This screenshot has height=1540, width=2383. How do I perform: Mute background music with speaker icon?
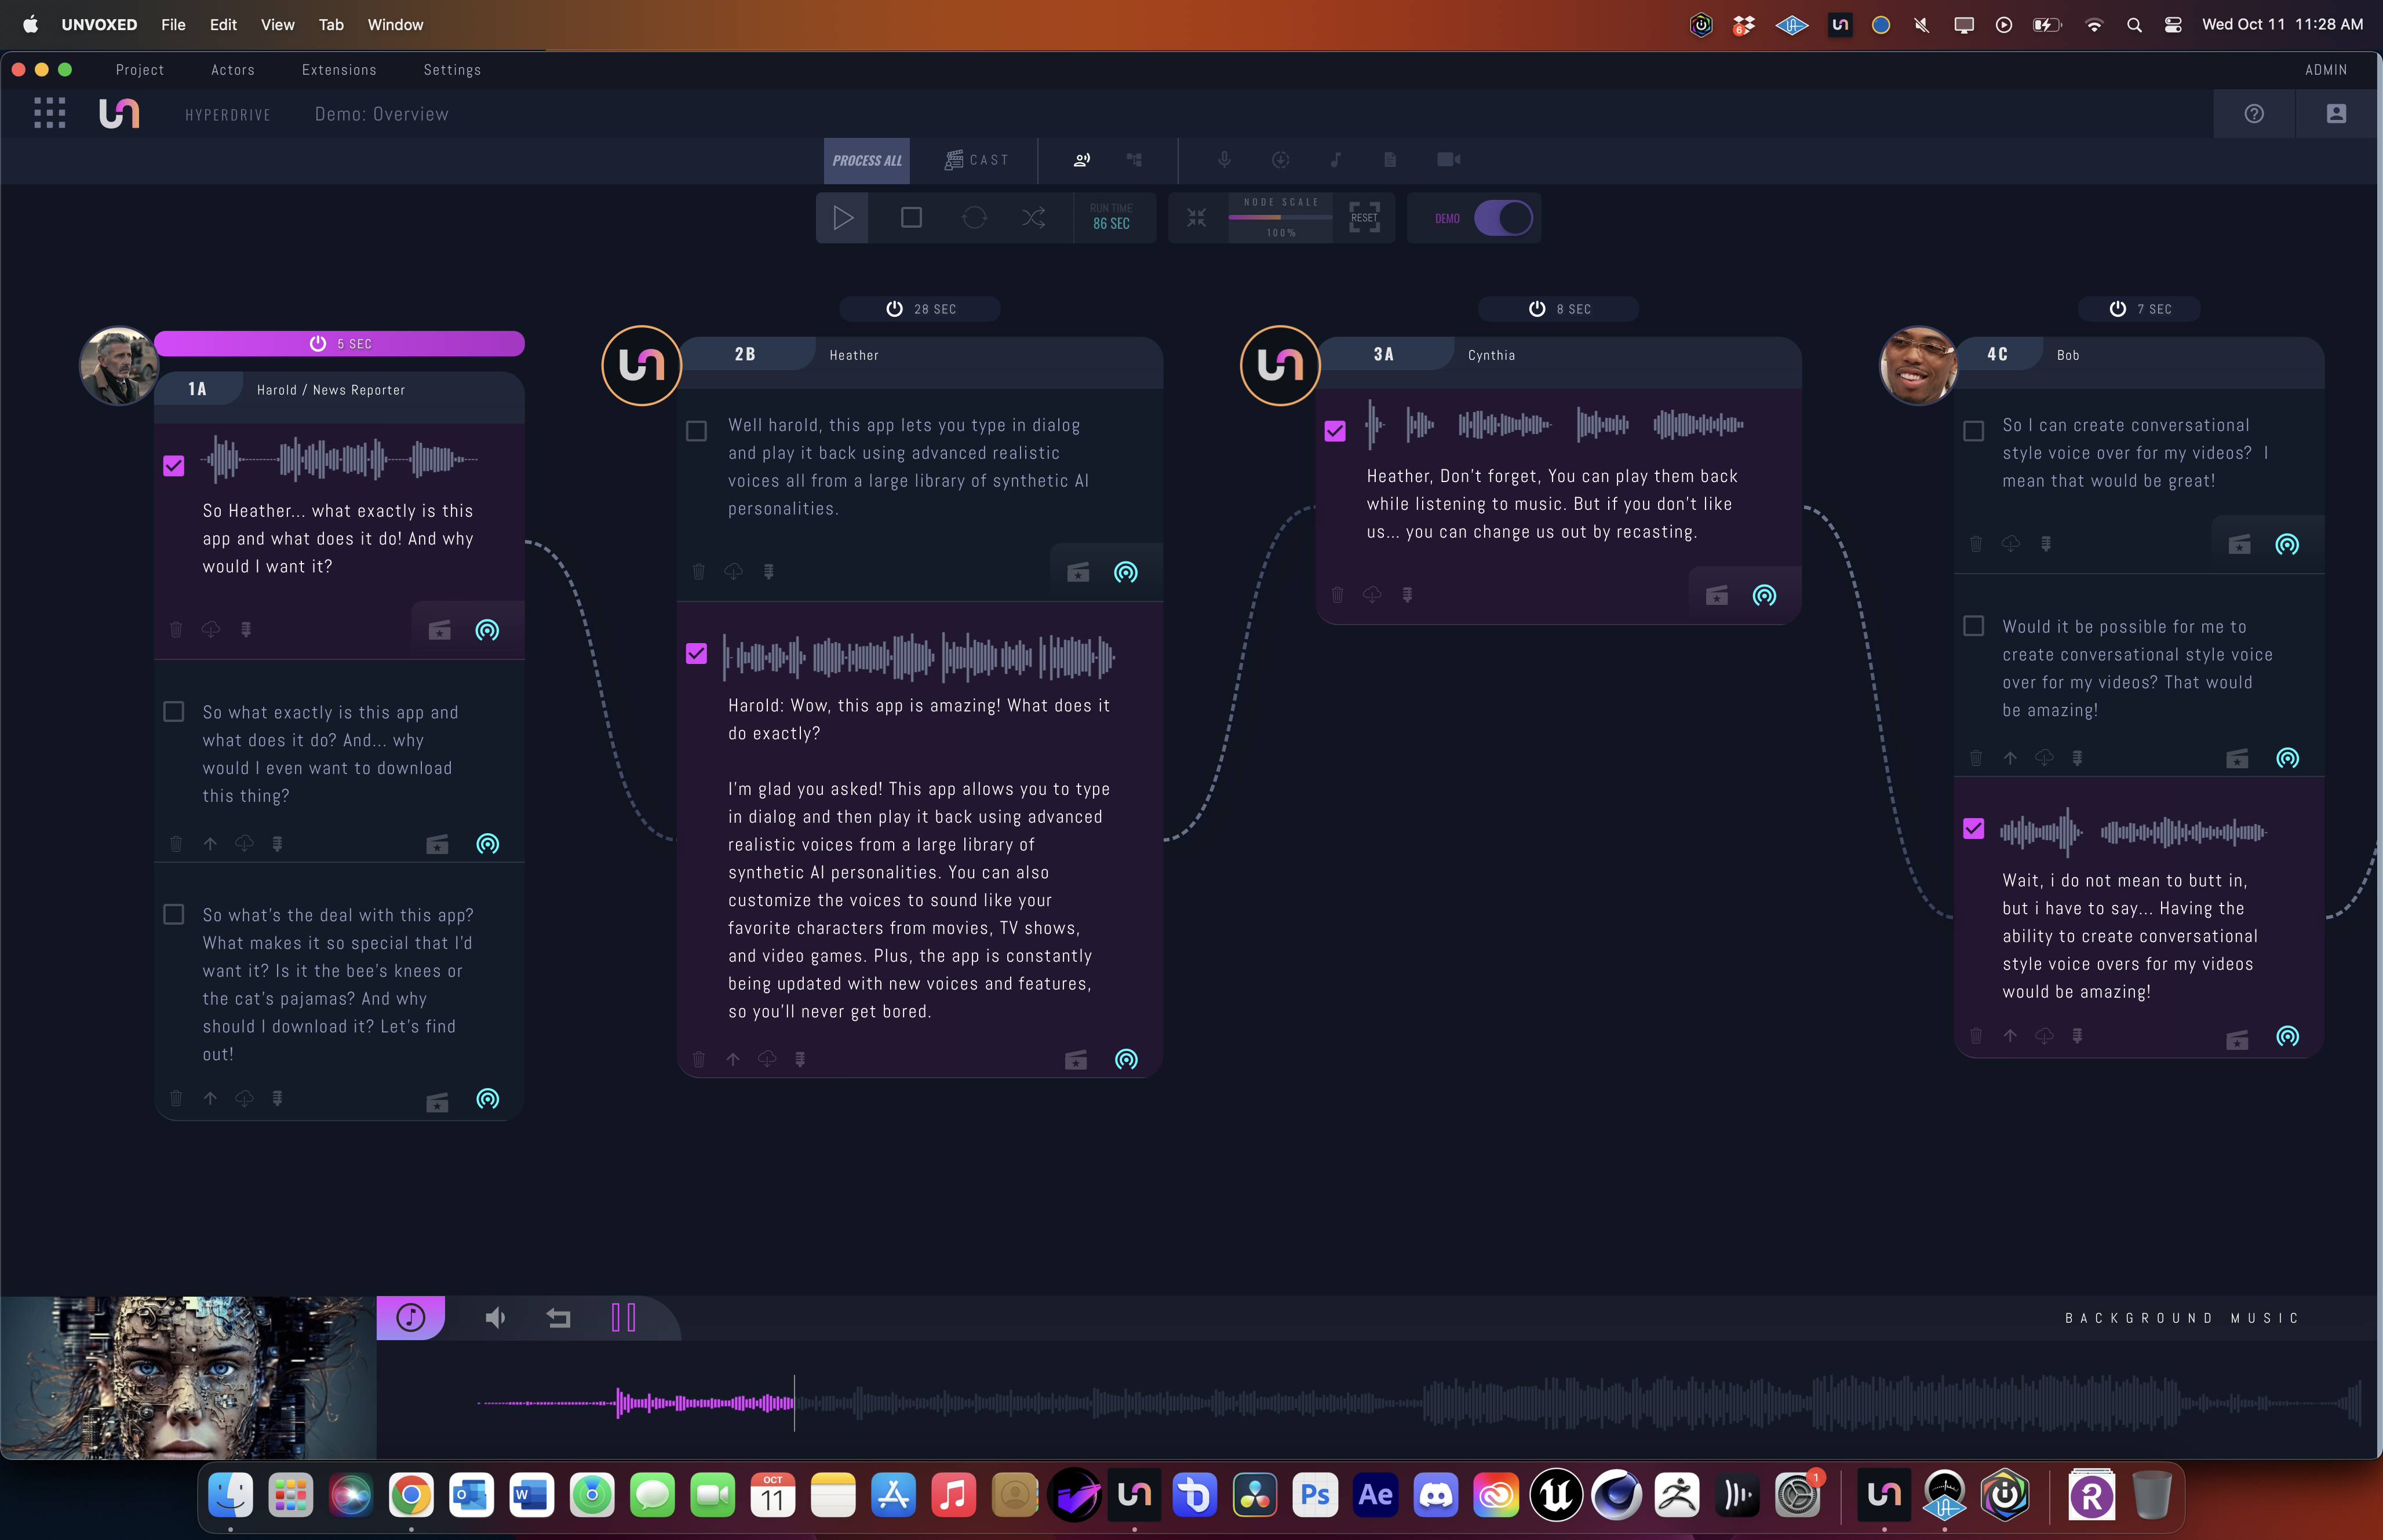[x=495, y=1318]
